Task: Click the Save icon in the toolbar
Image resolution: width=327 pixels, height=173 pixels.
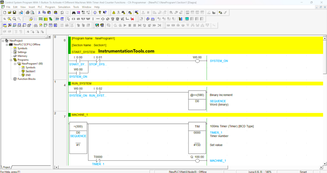Action: point(14,13)
